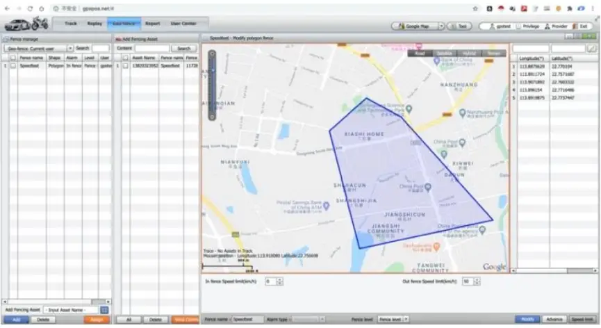Open the Google Map provider dropdown arrow
601x328 pixels.
pyautogui.click(x=441, y=26)
